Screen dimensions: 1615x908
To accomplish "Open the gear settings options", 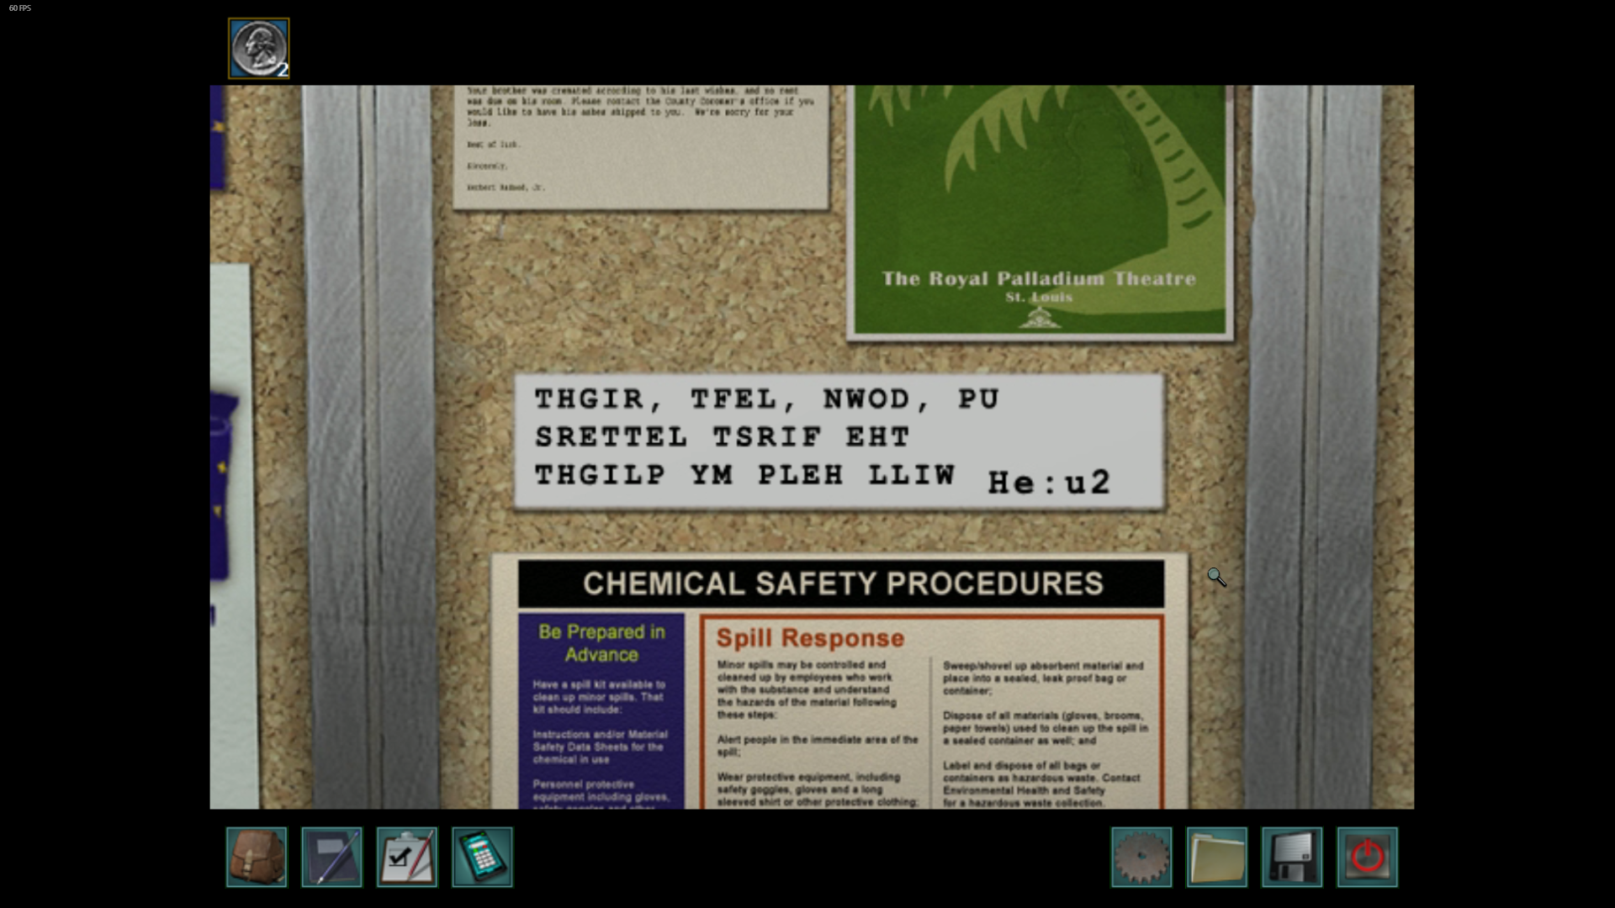I will [1141, 857].
